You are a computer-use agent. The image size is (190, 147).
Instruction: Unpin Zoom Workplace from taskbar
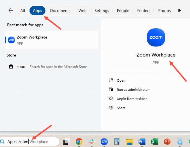click(132, 99)
